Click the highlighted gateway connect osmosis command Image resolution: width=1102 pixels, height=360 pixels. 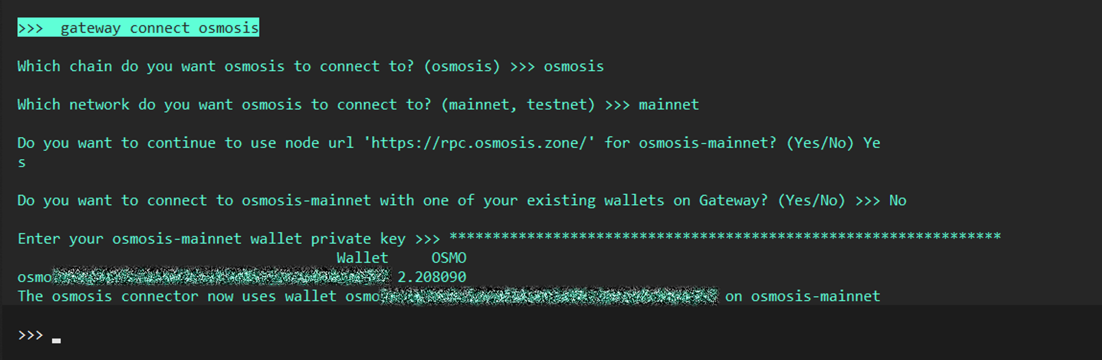click(x=138, y=28)
